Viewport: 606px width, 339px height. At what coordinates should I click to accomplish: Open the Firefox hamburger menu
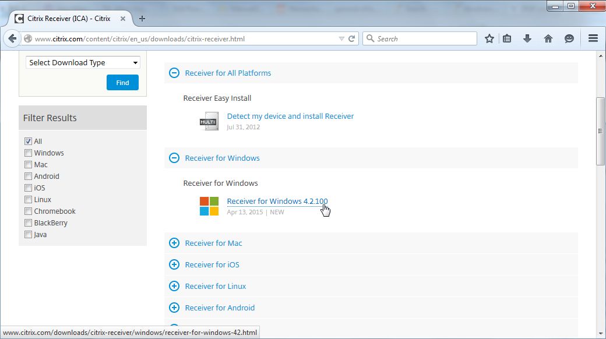(x=593, y=39)
